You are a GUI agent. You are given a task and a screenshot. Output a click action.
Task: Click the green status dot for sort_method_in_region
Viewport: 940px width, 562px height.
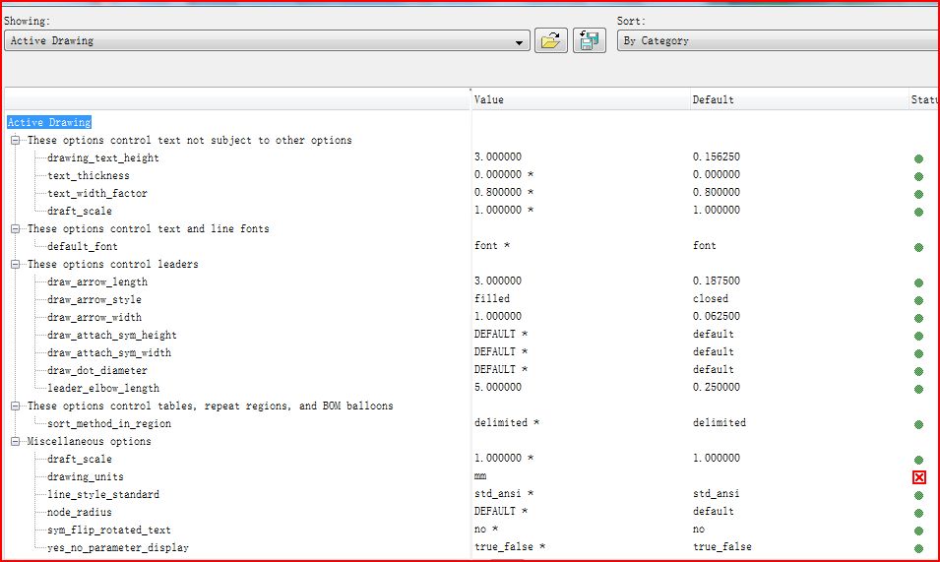pyautogui.click(x=919, y=425)
